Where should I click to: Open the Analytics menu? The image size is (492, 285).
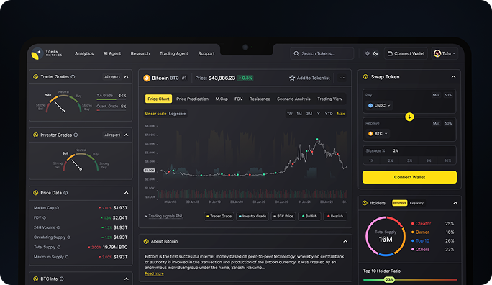tap(84, 54)
